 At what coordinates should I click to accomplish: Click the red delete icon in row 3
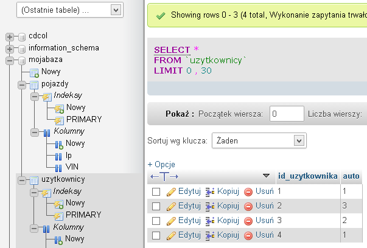tap(248, 220)
